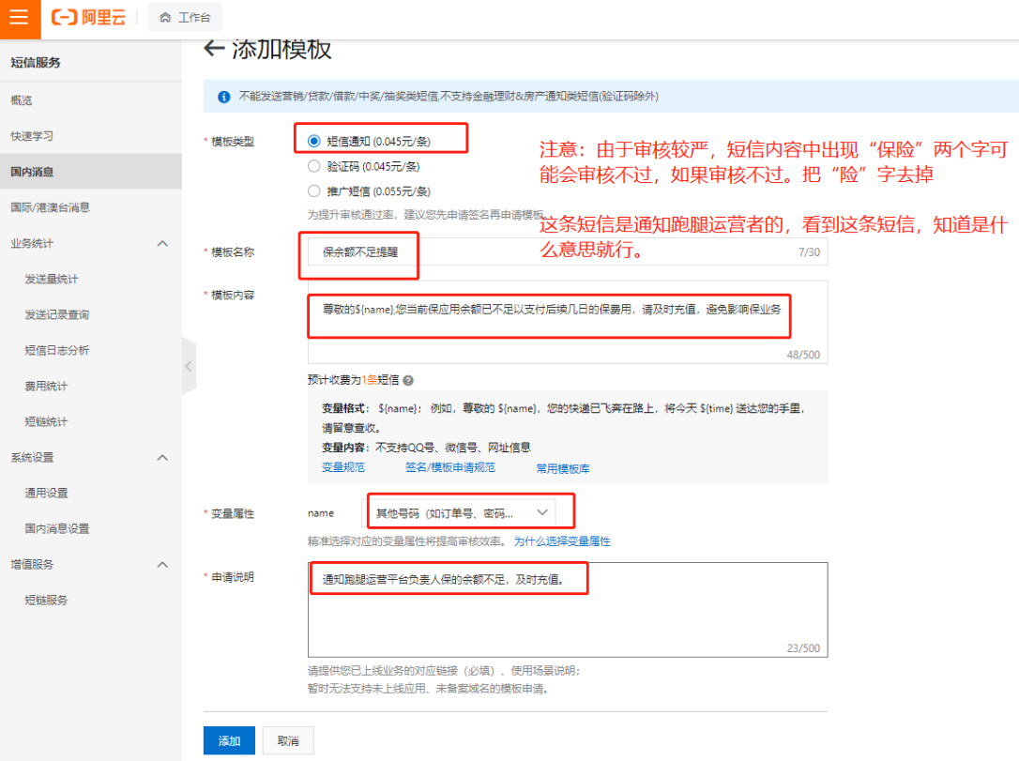The width and height of the screenshot is (1019, 761).
Task: Click the Alibaba Cloud logo
Action: click(89, 18)
